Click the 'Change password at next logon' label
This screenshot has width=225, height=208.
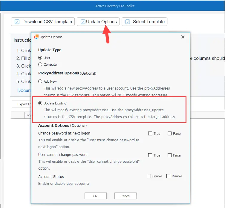(x=64, y=133)
